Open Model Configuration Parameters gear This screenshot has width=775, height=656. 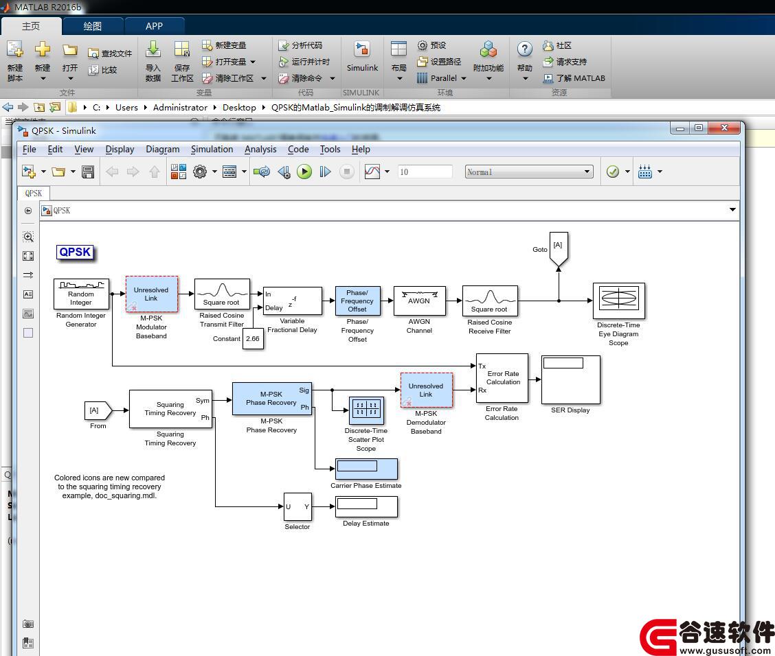click(200, 172)
